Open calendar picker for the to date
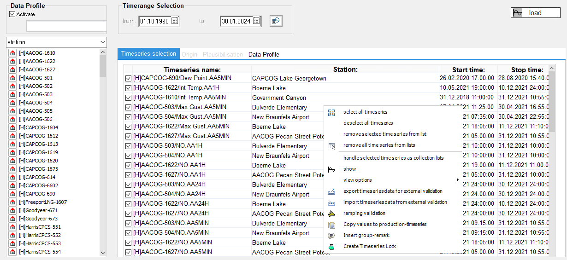Screen dimensions: 567x260 (257, 21)
